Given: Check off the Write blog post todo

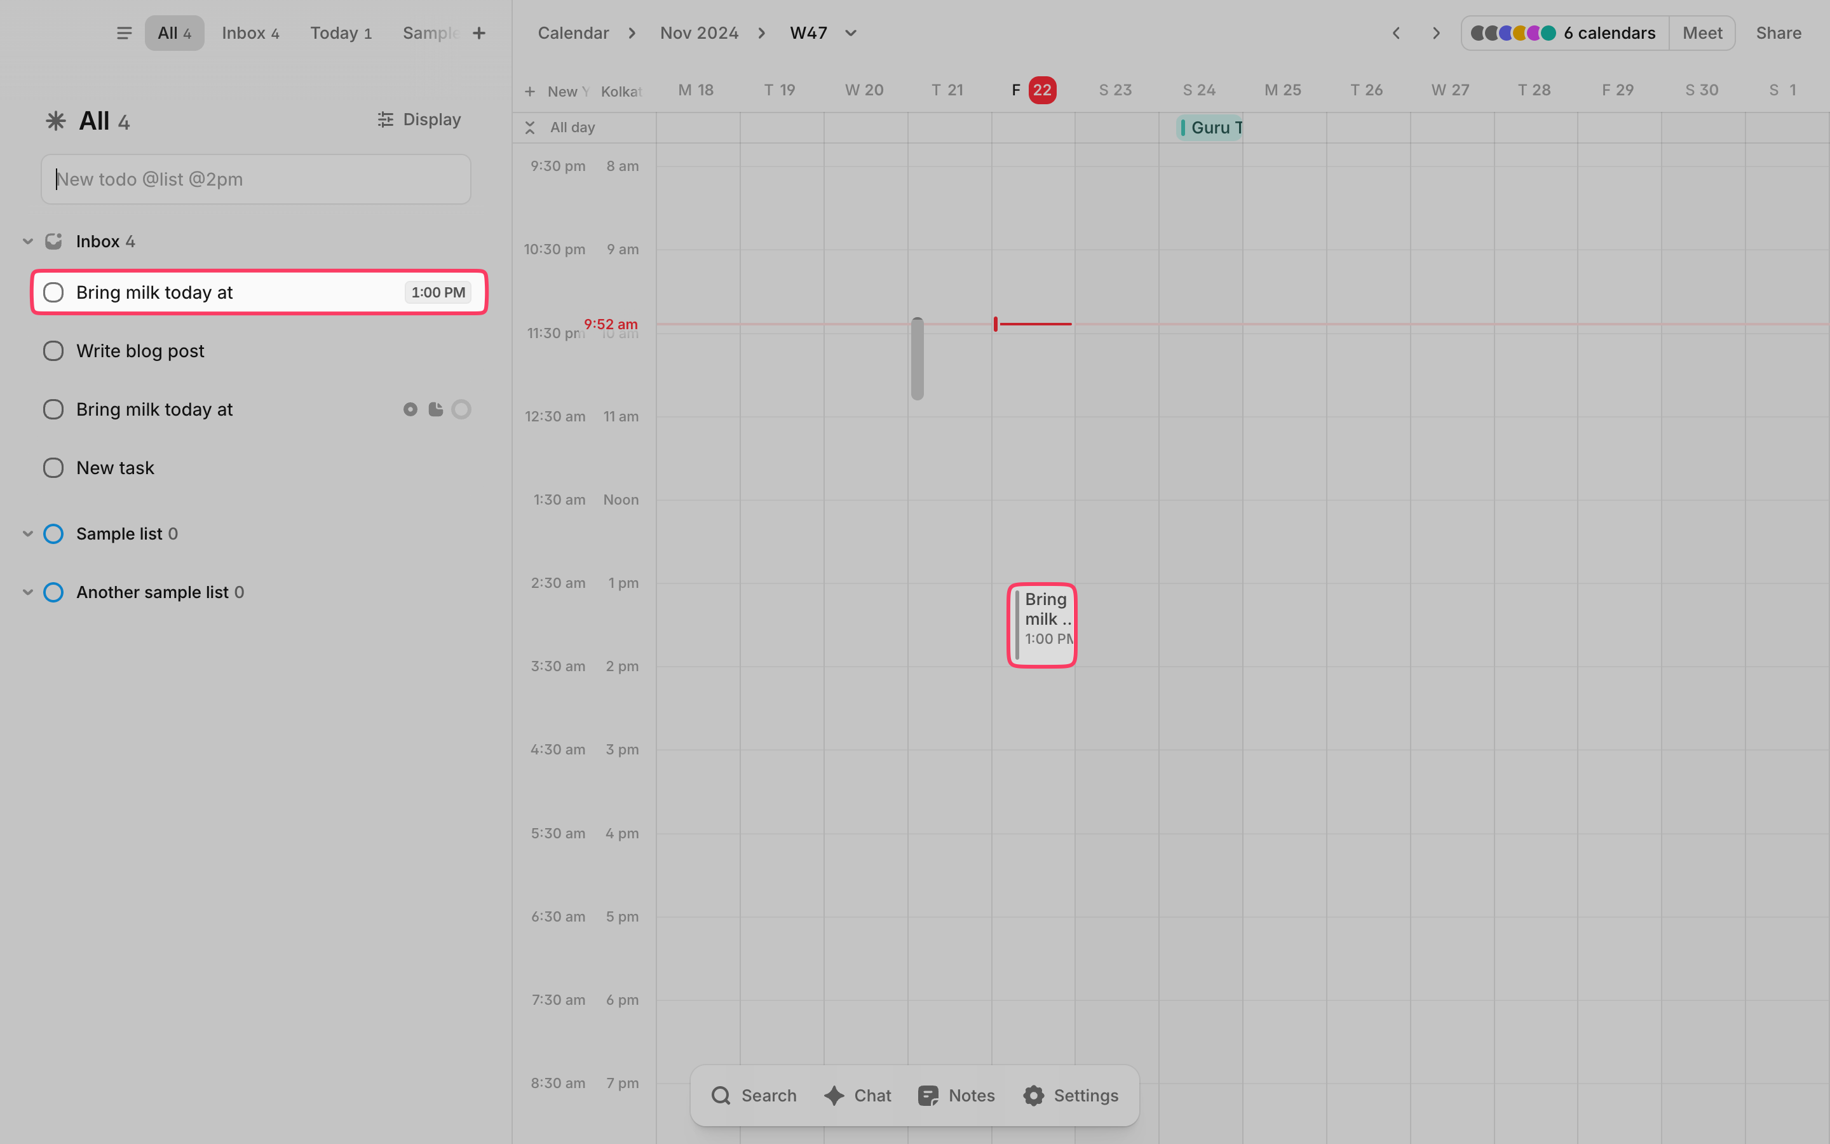Looking at the screenshot, I should pos(53,351).
